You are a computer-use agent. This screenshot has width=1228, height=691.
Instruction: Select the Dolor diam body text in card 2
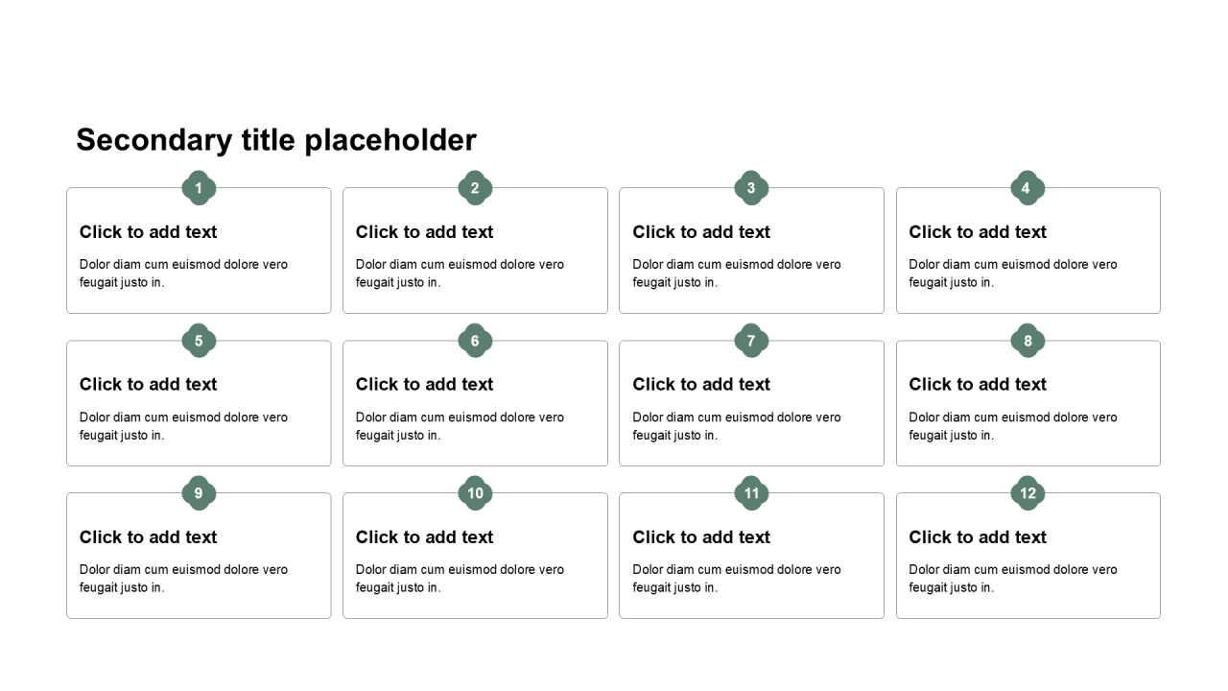pos(460,274)
